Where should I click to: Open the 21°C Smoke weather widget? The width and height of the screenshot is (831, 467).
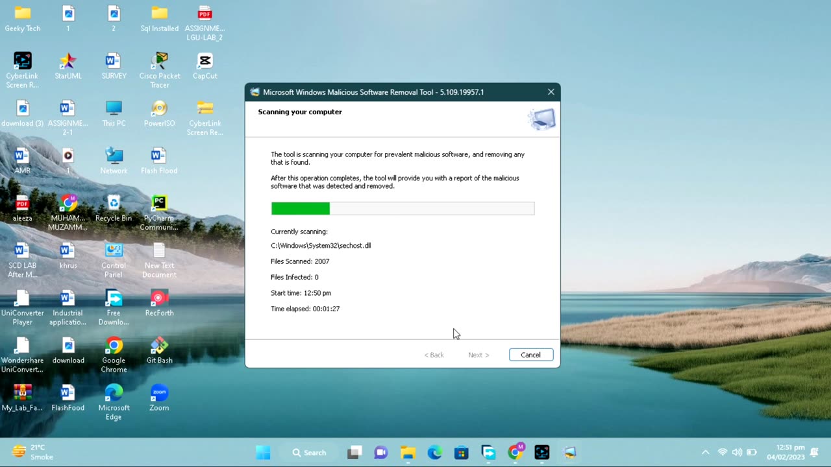(34, 452)
